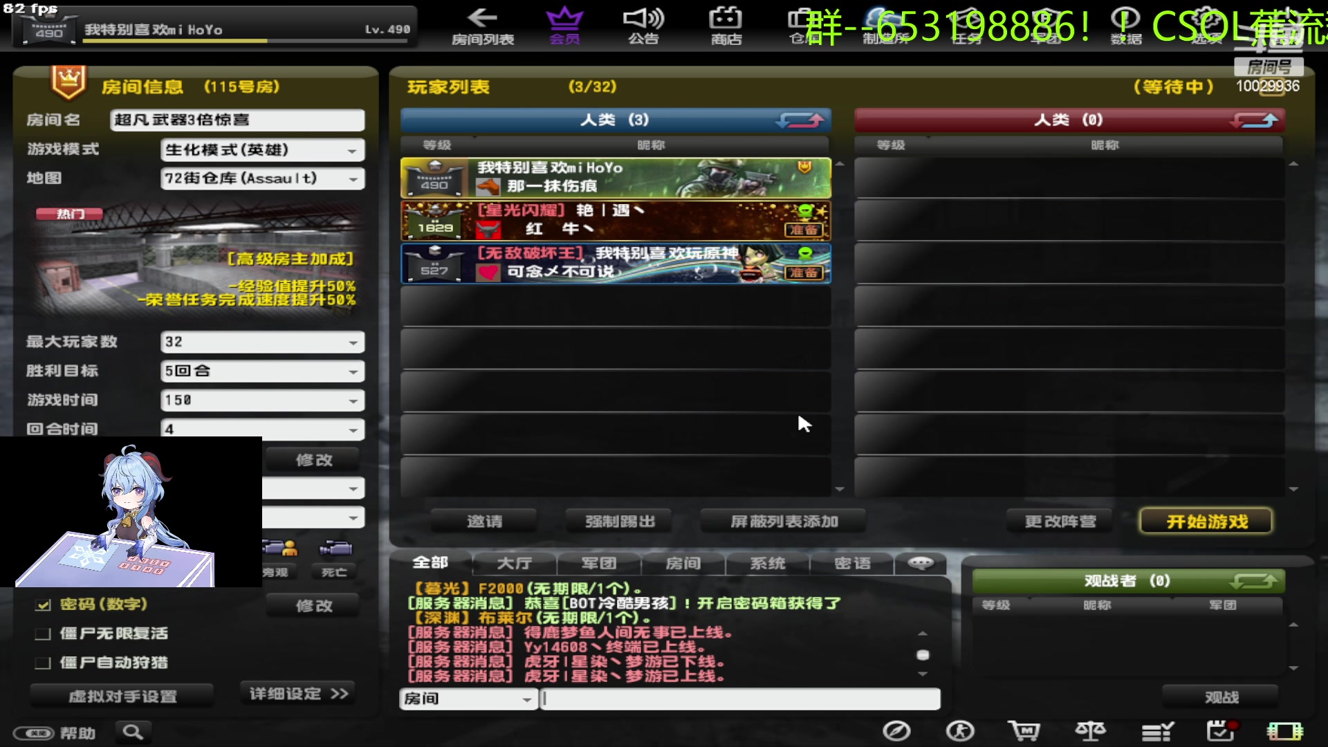
Task: Click the 热门 tag on the map preview
Action: tap(69, 214)
